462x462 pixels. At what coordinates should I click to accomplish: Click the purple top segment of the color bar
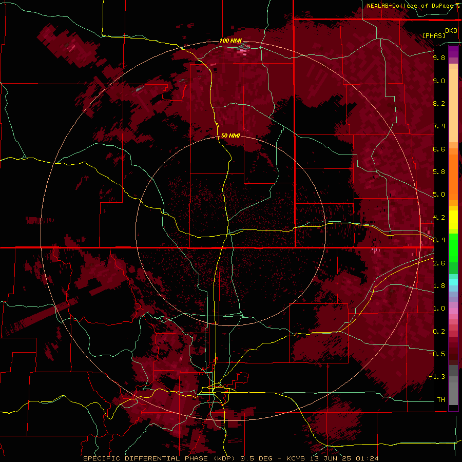tap(453, 51)
